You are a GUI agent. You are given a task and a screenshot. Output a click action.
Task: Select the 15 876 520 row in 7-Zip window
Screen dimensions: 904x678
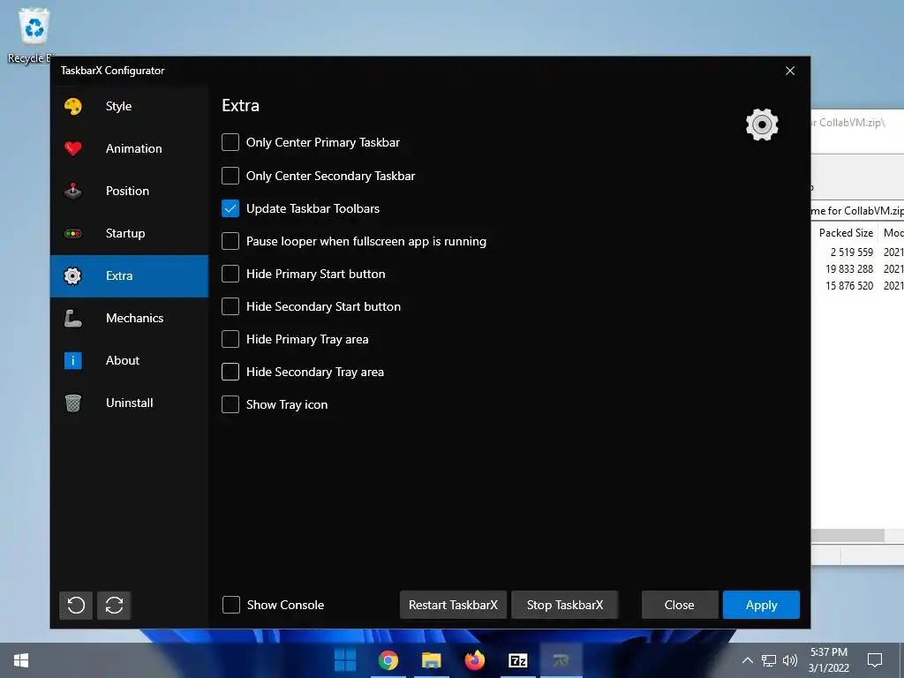click(x=857, y=285)
